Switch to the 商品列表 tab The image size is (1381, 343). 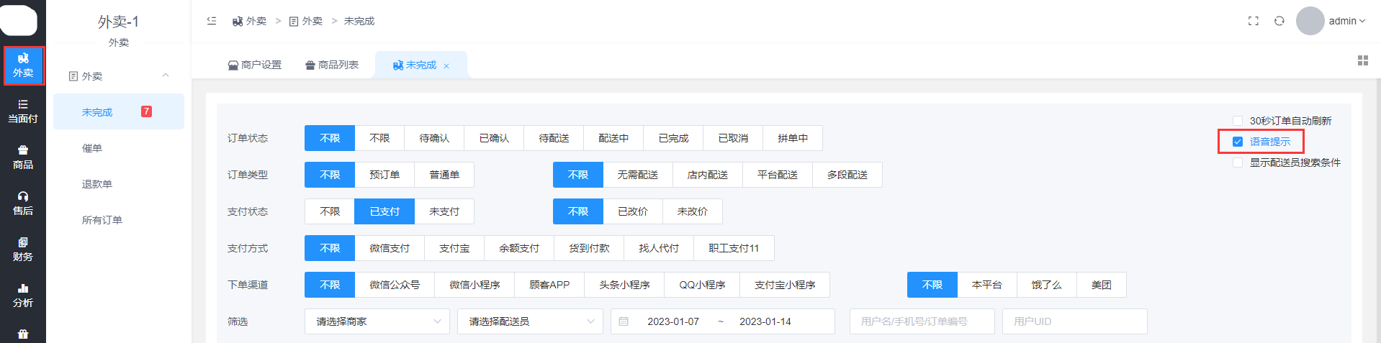332,65
